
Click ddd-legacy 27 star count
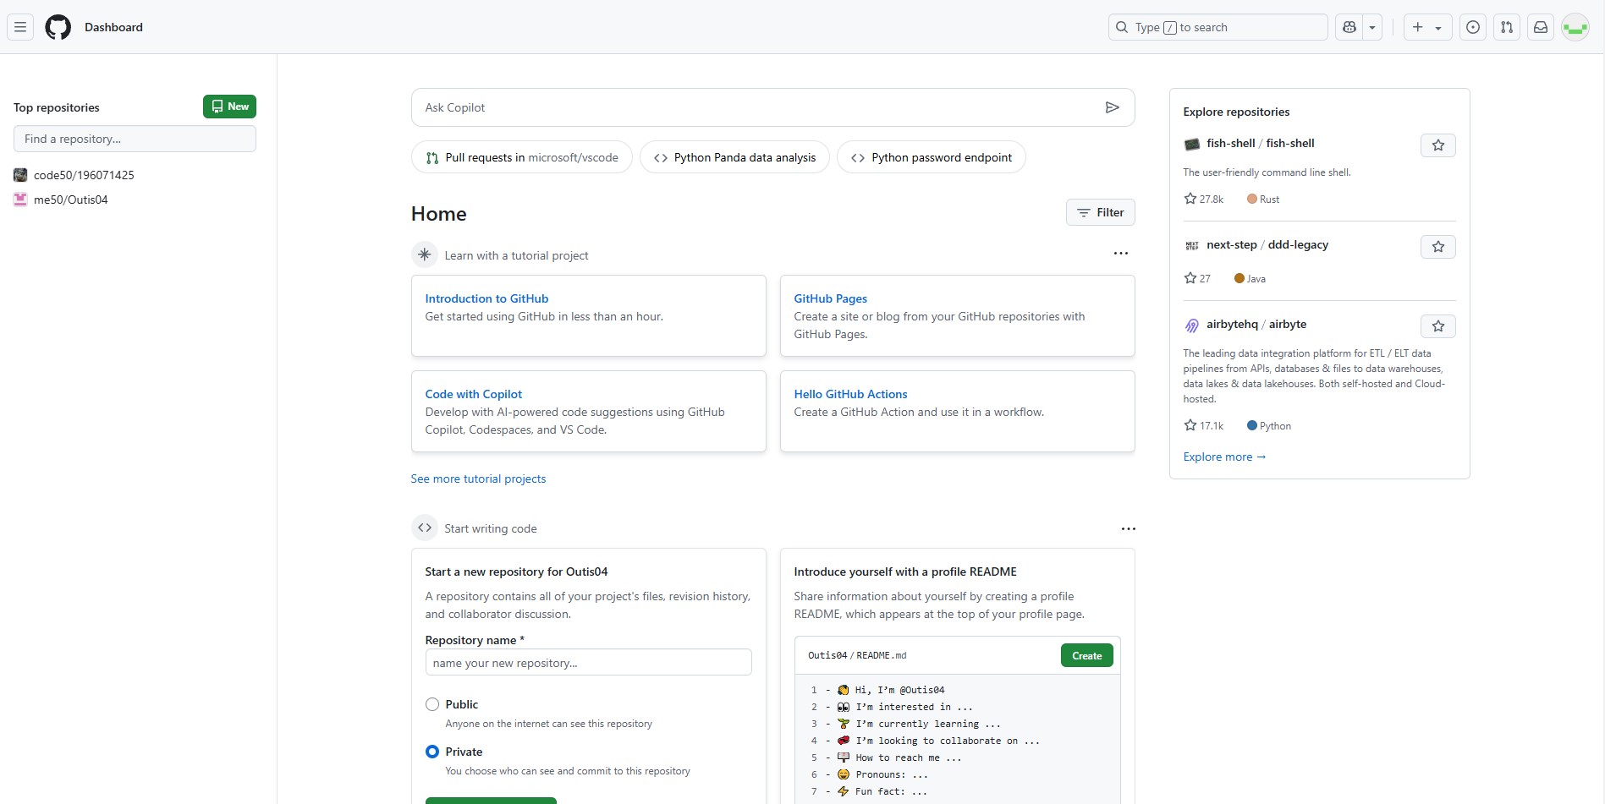click(x=1197, y=278)
